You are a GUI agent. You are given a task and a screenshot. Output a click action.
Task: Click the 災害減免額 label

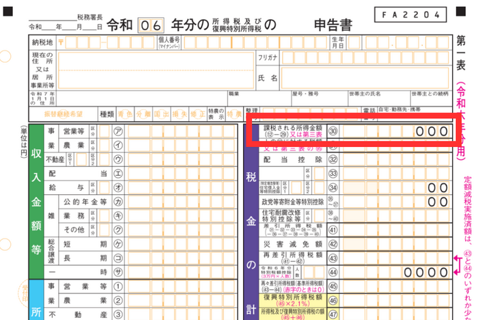[x=293, y=244]
